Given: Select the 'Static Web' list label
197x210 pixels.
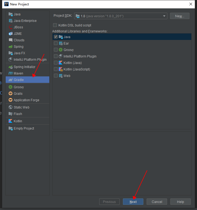Looking at the screenshot, I should [x=22, y=107].
